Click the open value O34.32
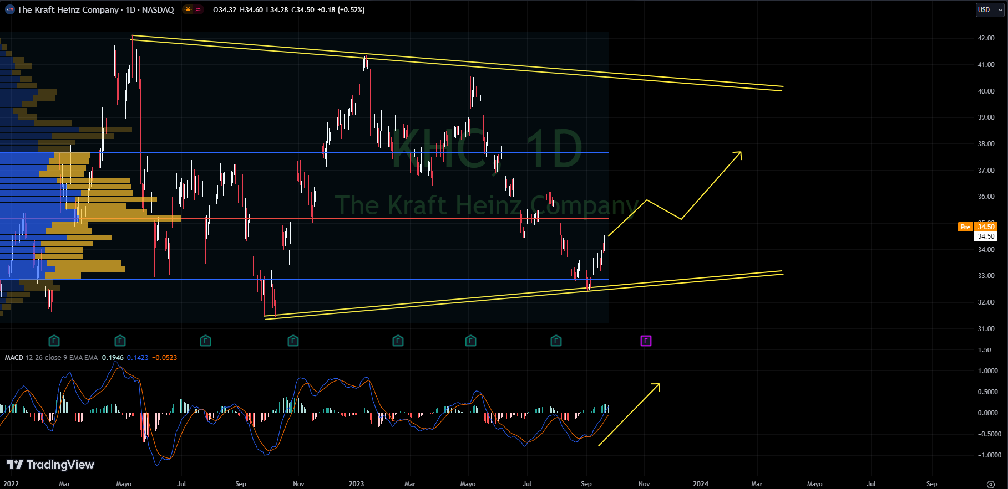Image resolution: width=1008 pixels, height=489 pixels. pos(225,10)
